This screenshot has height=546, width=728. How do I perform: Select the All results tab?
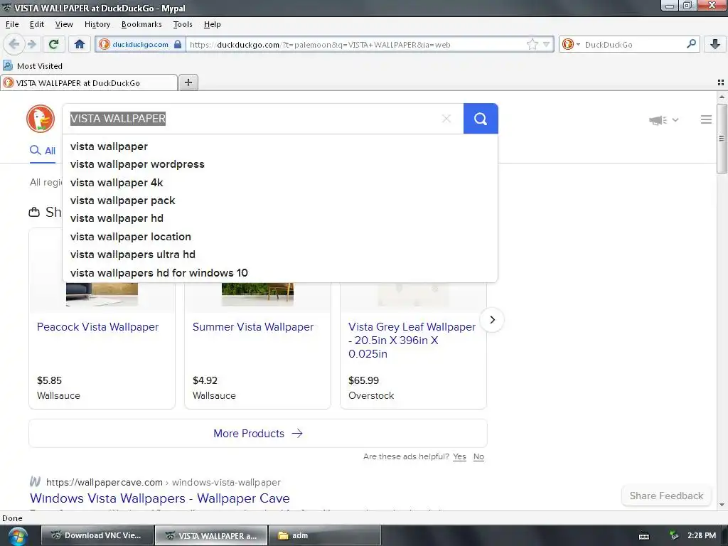click(x=43, y=151)
